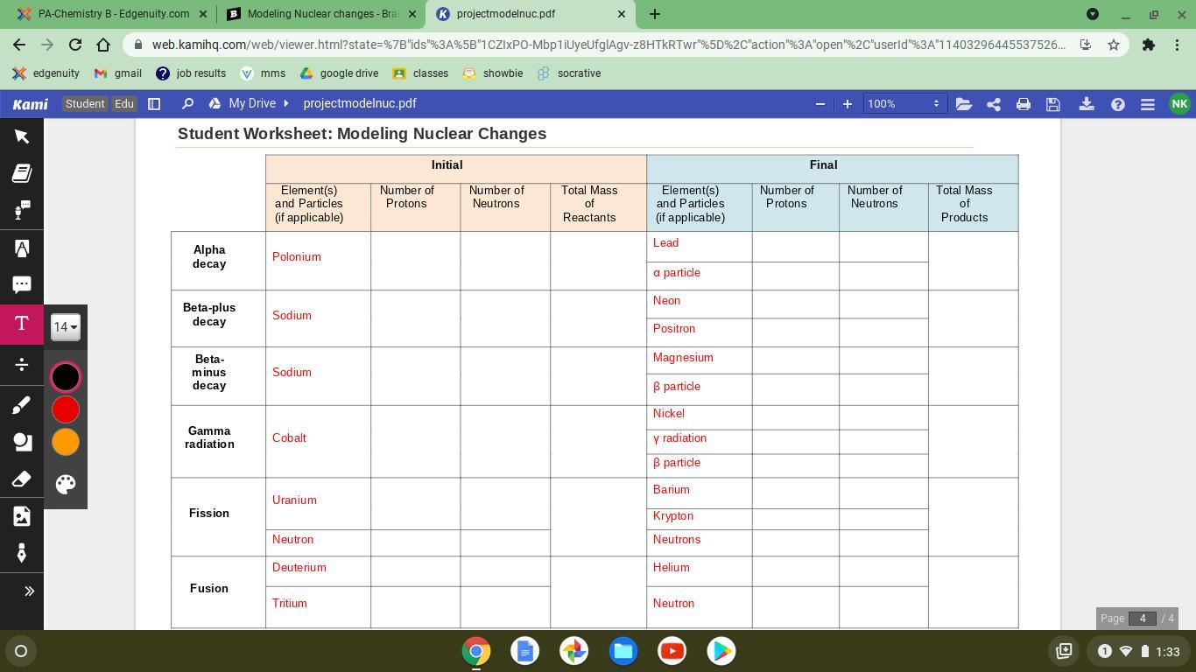Viewport: 1196px width, 672px height.
Task: Select the projectmodelnuc.pdf tab
Action: (531, 14)
